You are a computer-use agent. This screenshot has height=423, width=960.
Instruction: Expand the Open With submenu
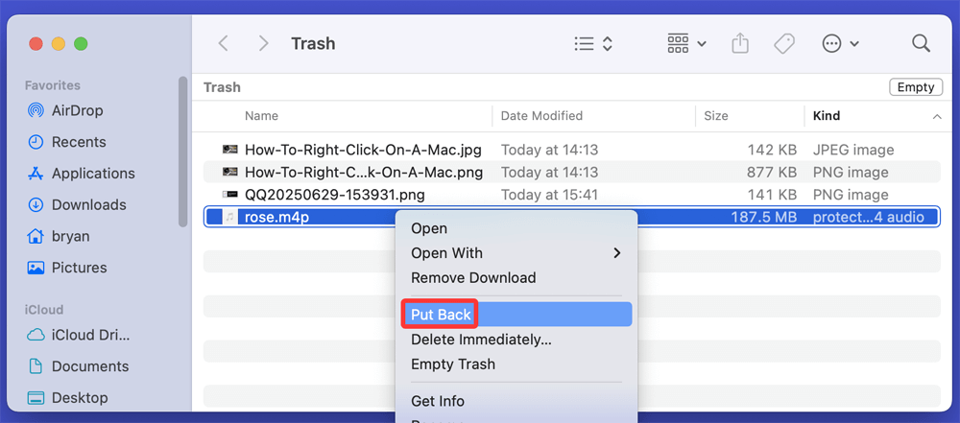coord(516,253)
